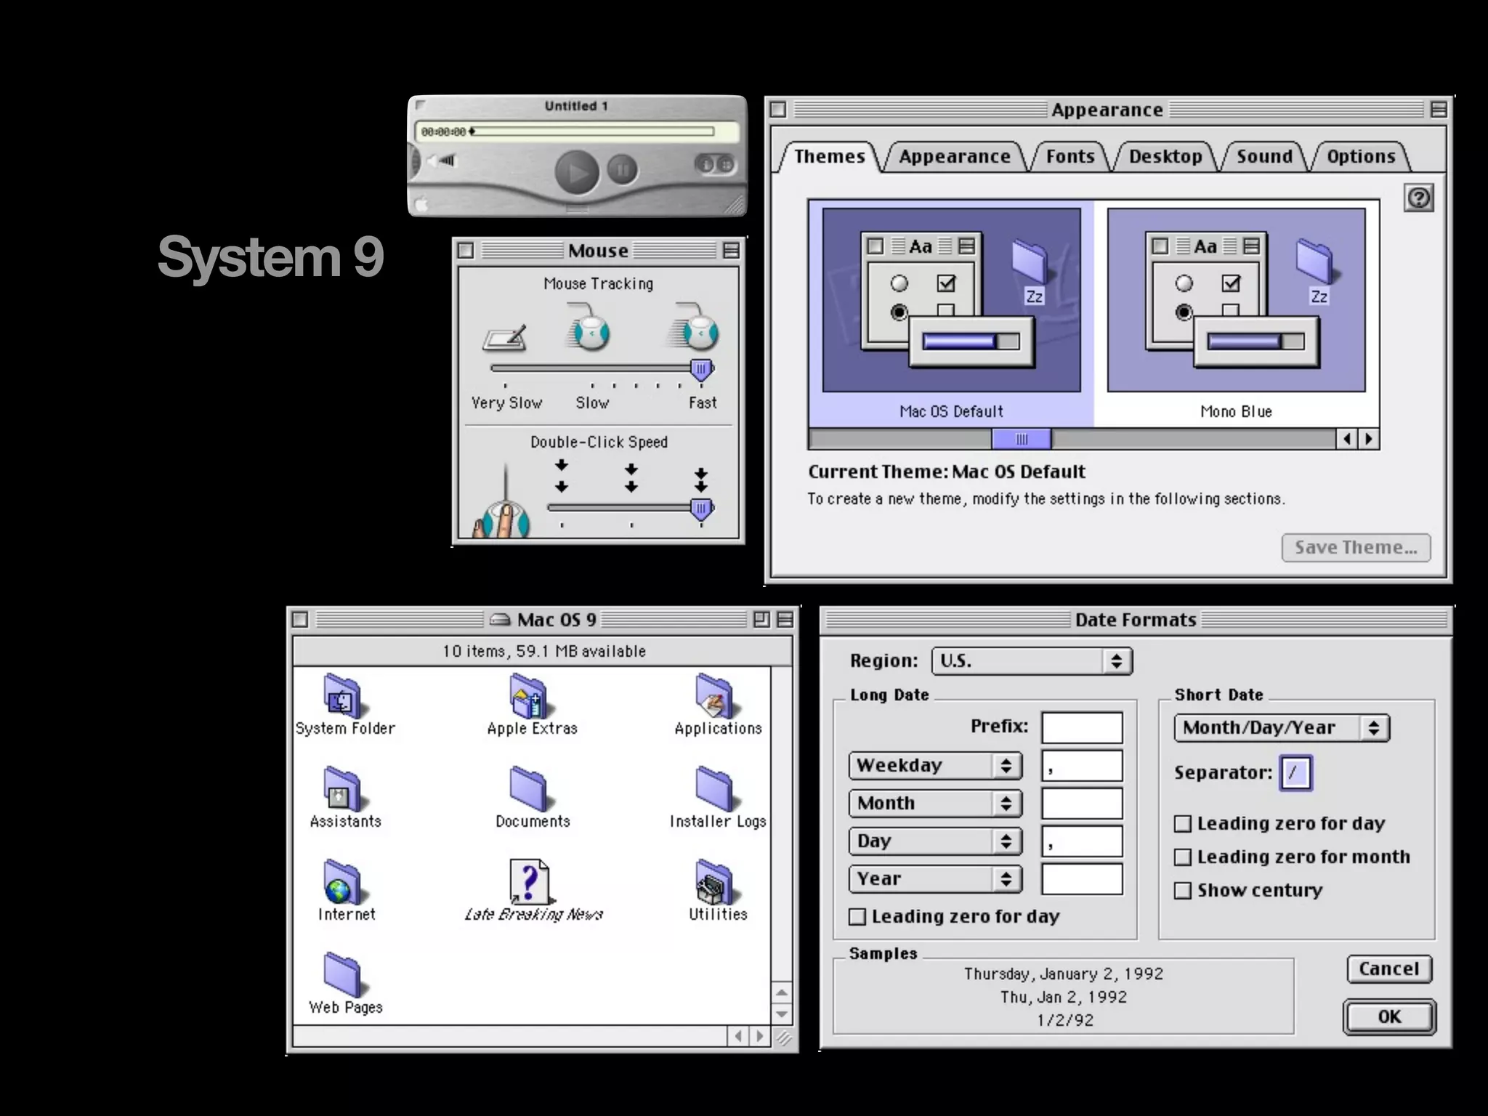1488x1116 pixels.
Task: Click the themes horizontal scrollbar thumb
Action: pyautogui.click(x=1022, y=439)
